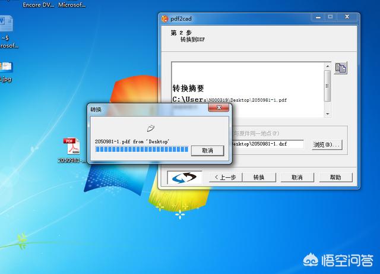Click the summary box scroll up arrow
The image size is (380, 274).
328,66
